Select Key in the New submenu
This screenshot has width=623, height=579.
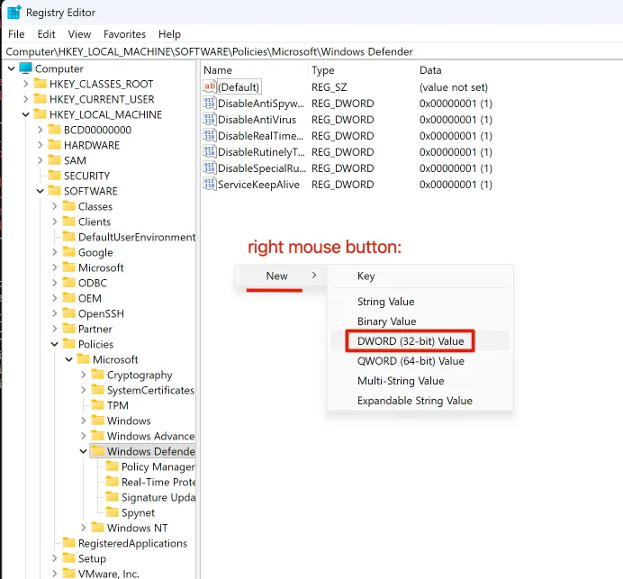click(x=366, y=276)
